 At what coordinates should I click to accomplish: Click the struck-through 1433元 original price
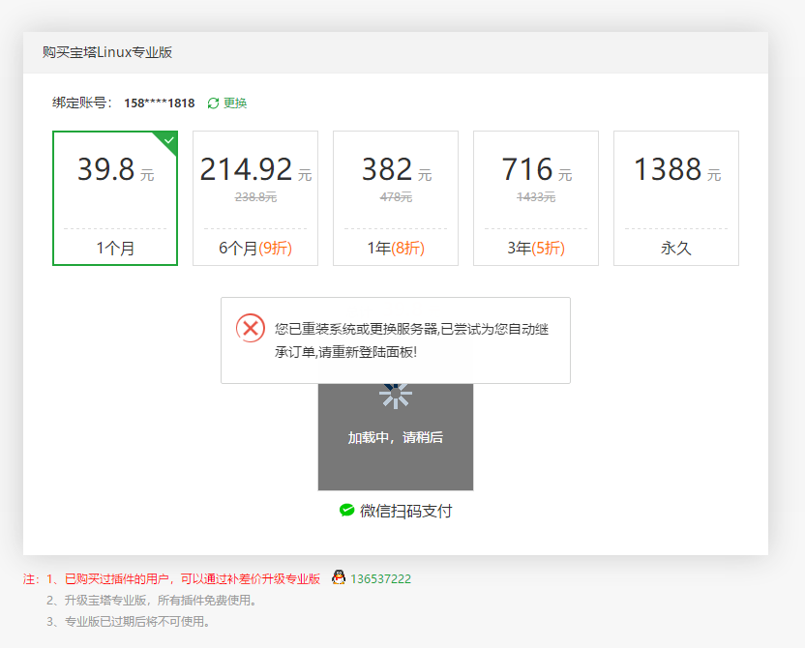(536, 197)
